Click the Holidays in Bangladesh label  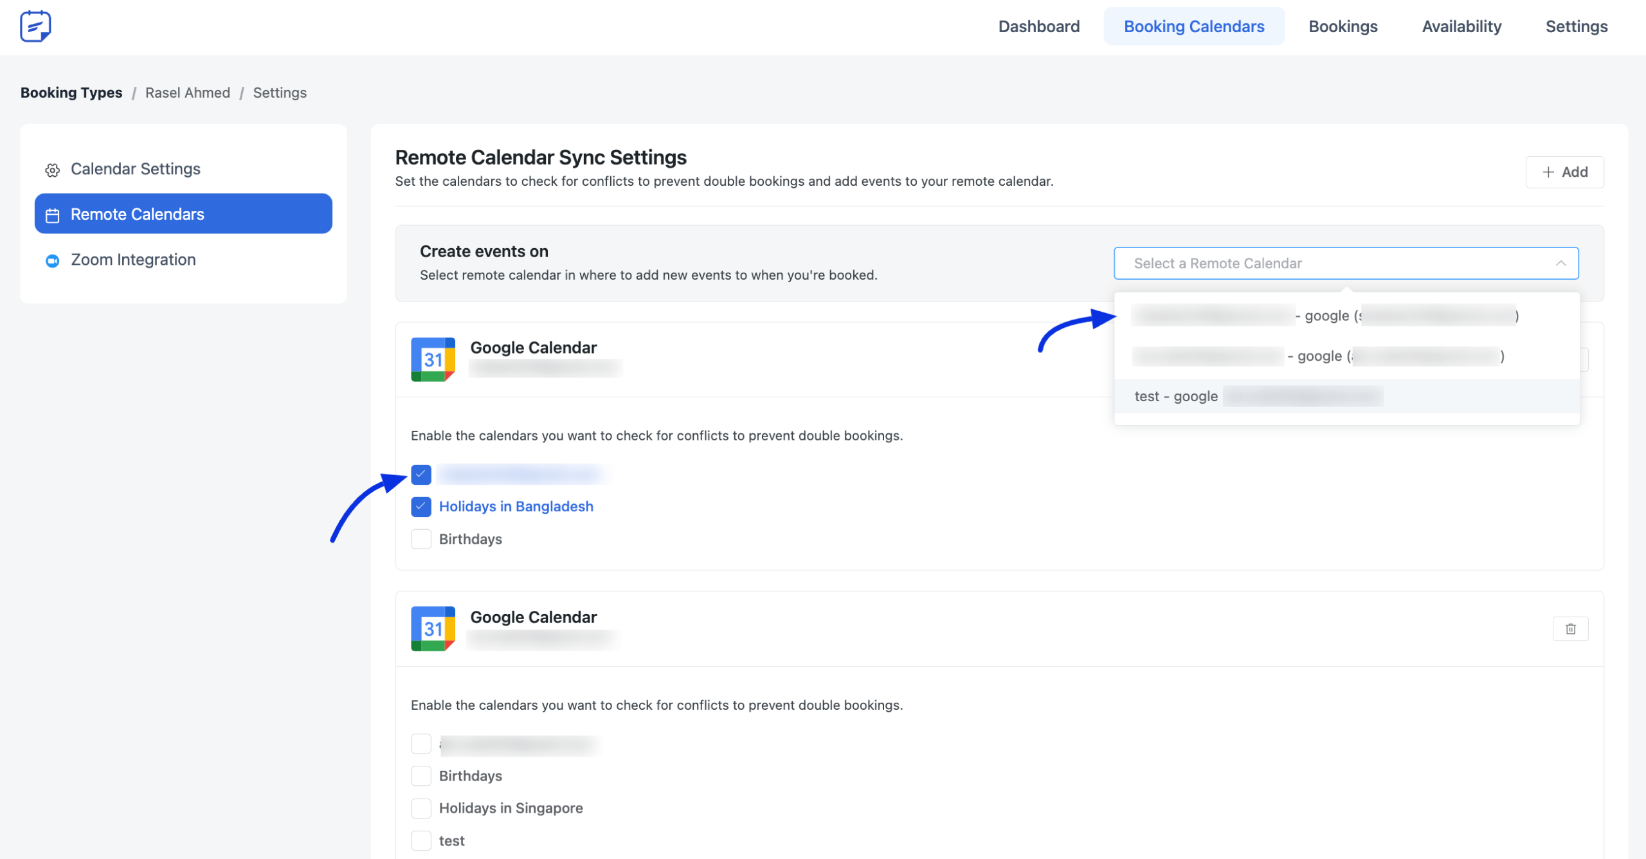point(516,507)
